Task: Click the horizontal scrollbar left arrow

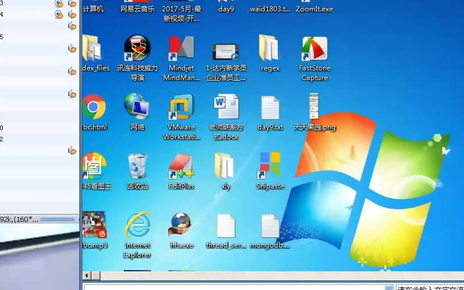Action: pyautogui.click(x=86, y=275)
